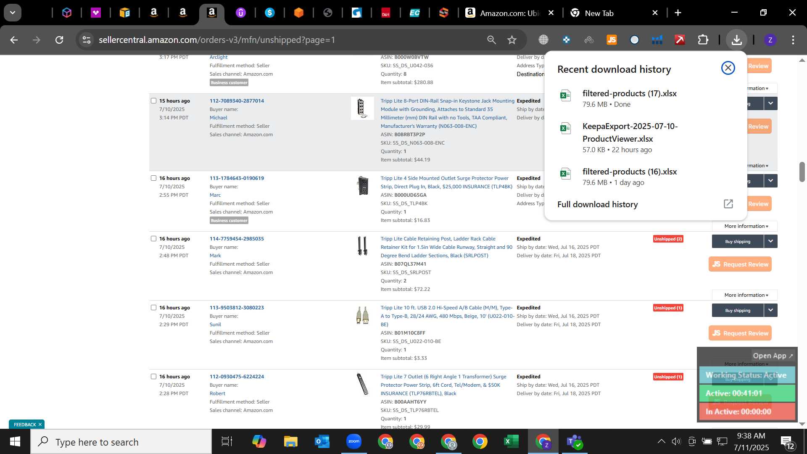The image size is (807, 454).
Task: Request Review for order 114-7759454-2985035
Action: 740,264
